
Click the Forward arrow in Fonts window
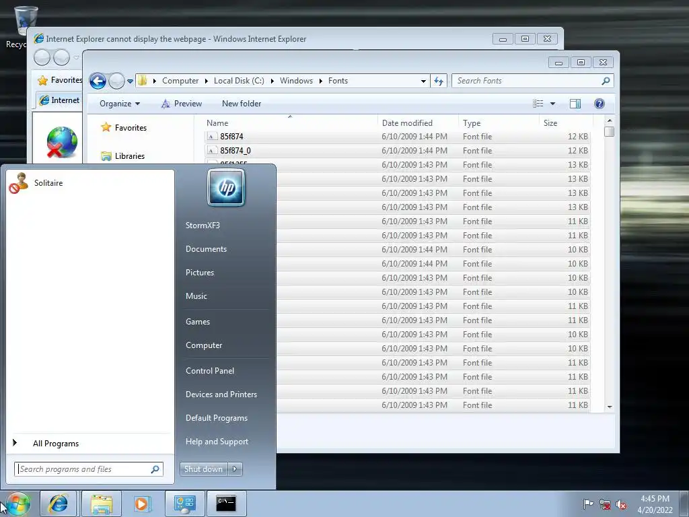[116, 81]
